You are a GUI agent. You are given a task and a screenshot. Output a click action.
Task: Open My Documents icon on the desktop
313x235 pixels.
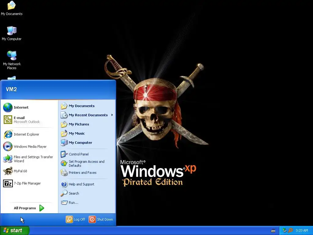(12, 8)
